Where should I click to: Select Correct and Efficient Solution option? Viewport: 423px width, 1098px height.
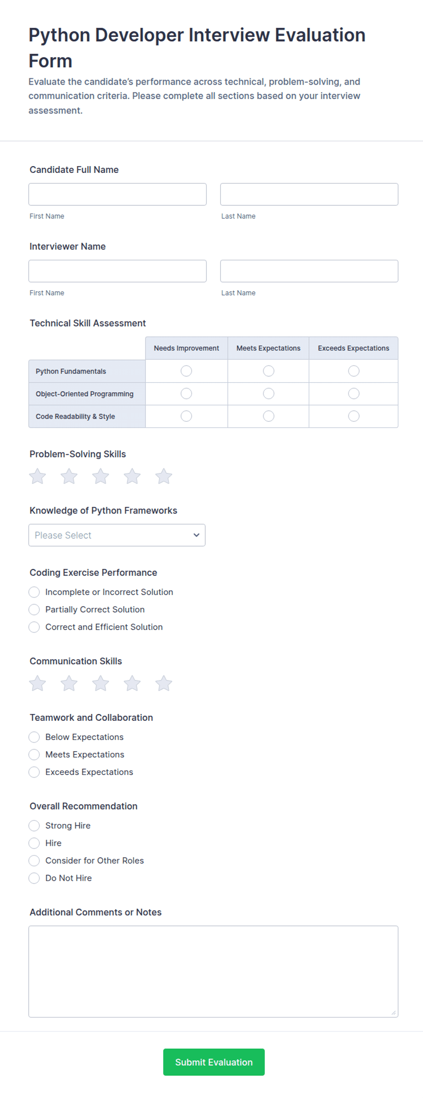click(x=34, y=627)
